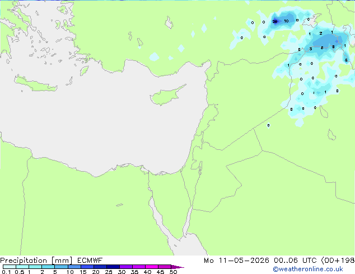Click the dark blue '29' precipitation value

(x=275, y=22)
